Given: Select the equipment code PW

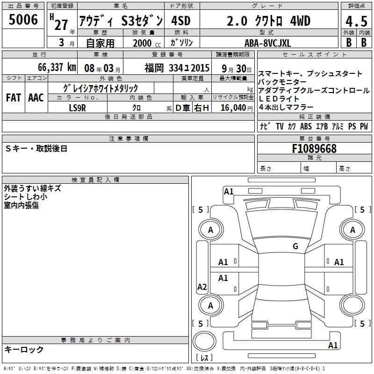Looking at the screenshot, I should (364, 126).
